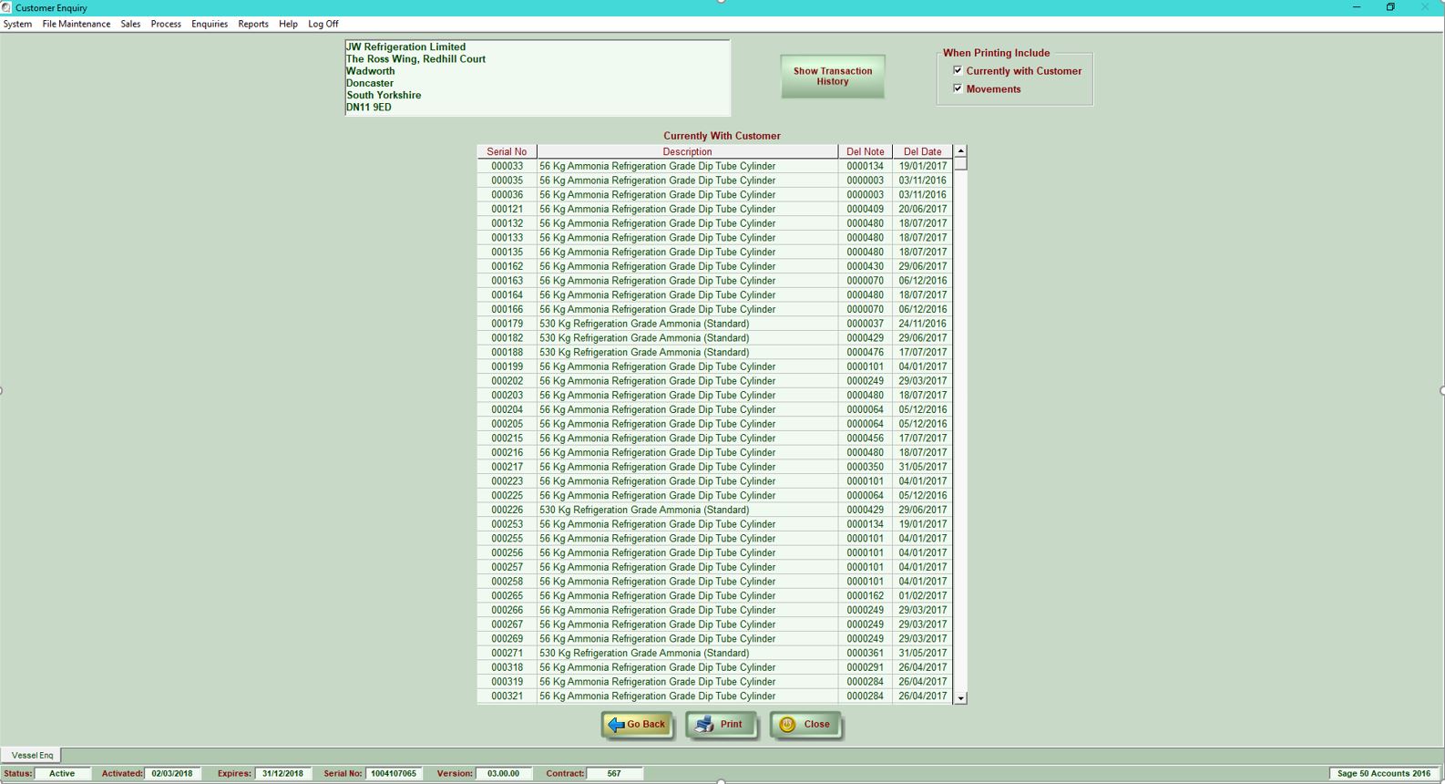The image size is (1445, 784).
Task: Click delivery date 24/11/2016 cell
Action: click(x=922, y=324)
